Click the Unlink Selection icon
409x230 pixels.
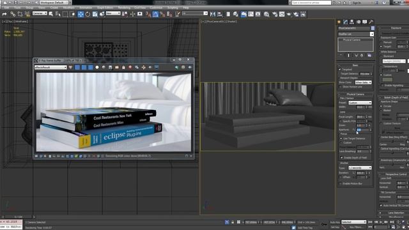coord(20,14)
